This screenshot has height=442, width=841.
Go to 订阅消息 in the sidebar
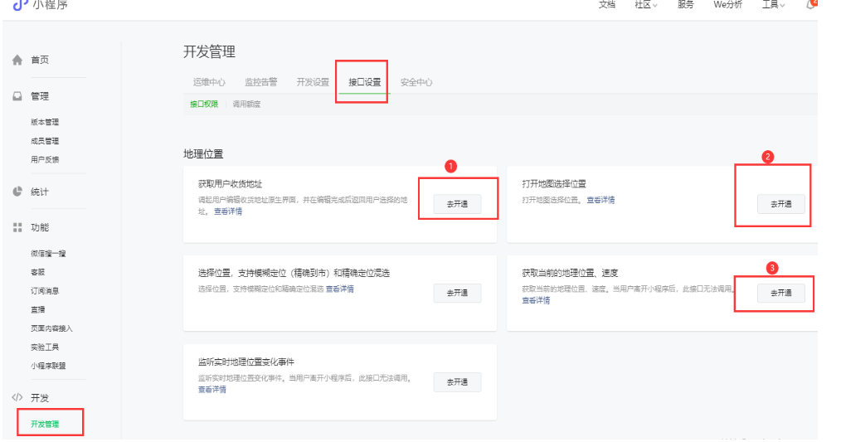(45, 291)
